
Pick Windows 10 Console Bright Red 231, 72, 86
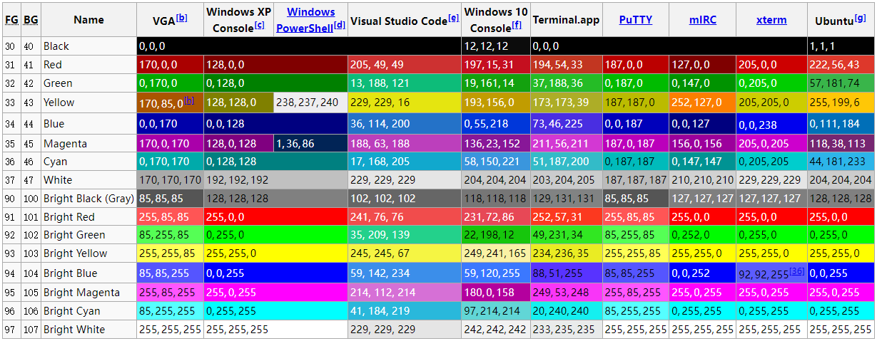tap(496, 216)
